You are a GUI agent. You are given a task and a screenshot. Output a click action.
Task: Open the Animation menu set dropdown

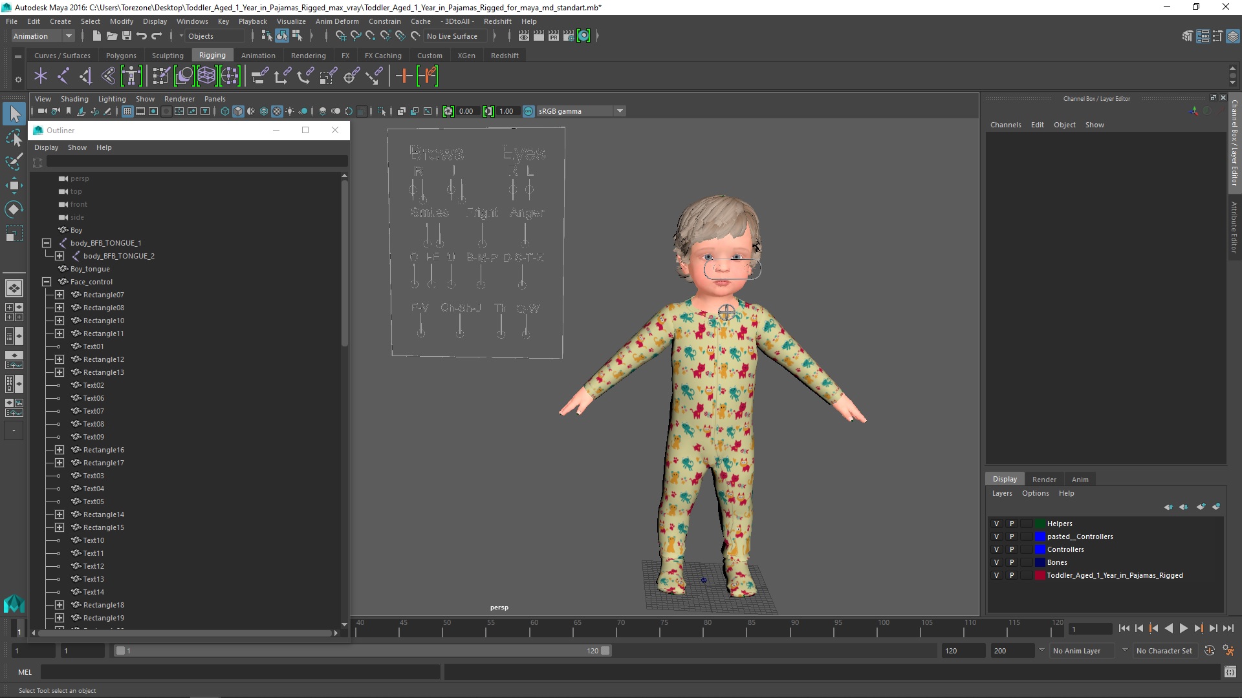(43, 36)
